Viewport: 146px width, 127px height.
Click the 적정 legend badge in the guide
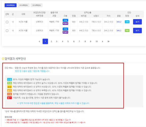[x=9, y=83]
